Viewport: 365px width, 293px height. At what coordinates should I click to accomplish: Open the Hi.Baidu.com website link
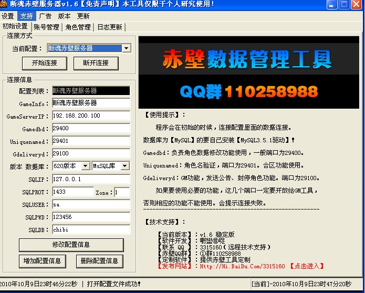click(x=242, y=266)
